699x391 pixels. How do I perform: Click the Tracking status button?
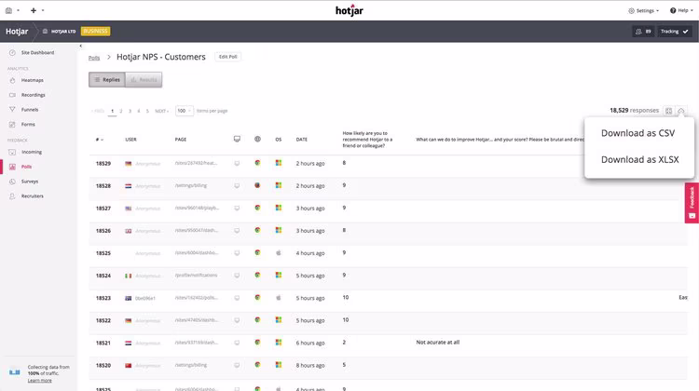tap(674, 31)
